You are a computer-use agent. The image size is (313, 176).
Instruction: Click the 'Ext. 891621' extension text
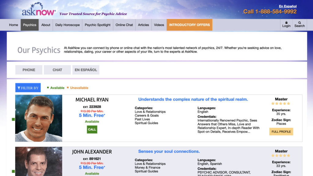(x=92, y=159)
